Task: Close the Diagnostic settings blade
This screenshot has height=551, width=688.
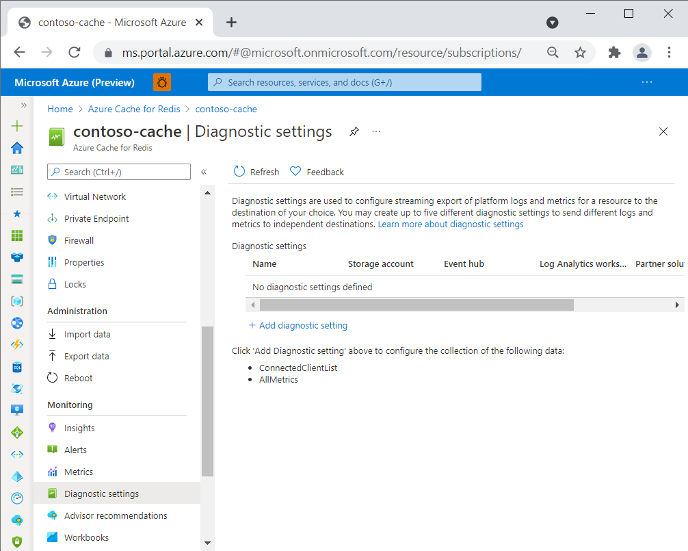Action: tap(663, 131)
